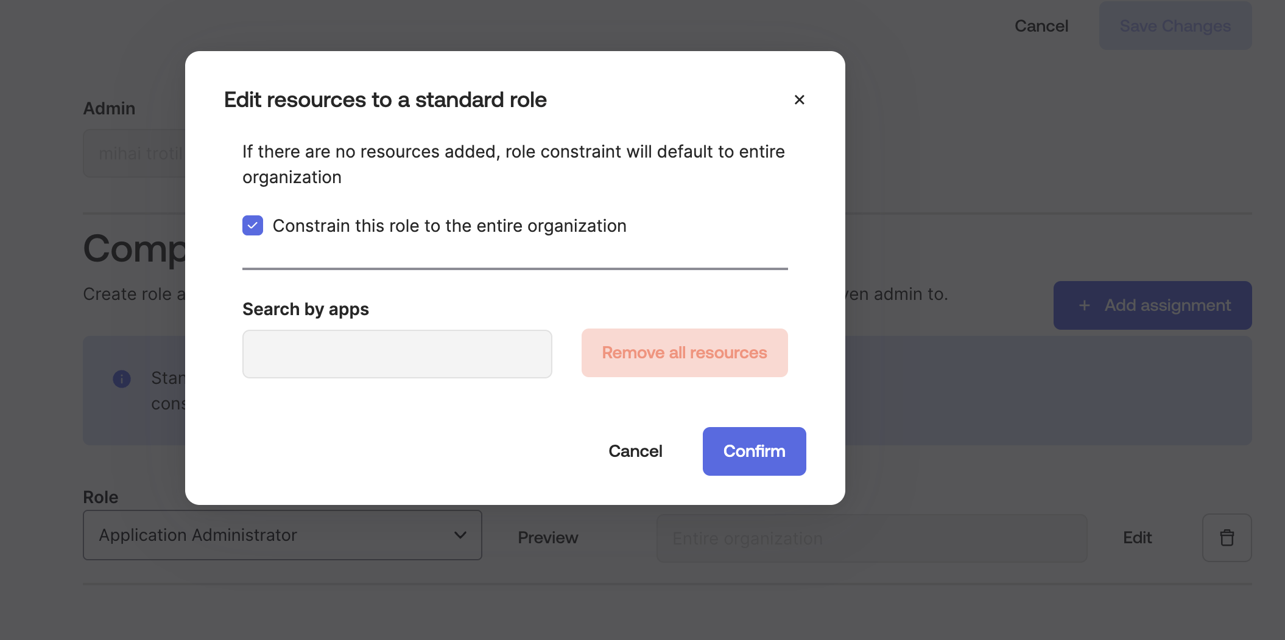Open the Application Administrator role dropdown

click(x=283, y=535)
